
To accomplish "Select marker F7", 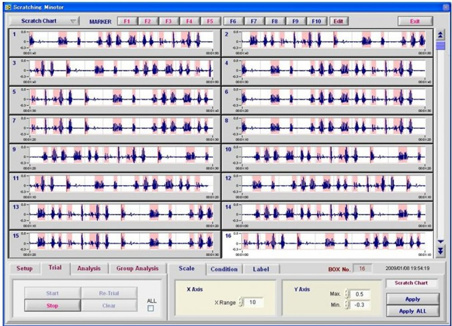I will pyautogui.click(x=254, y=21).
